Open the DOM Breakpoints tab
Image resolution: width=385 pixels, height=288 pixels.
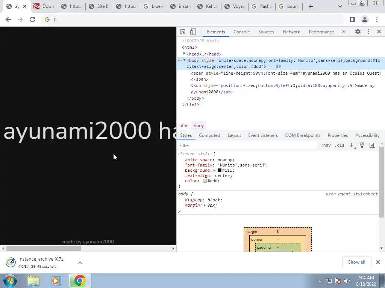tap(303, 135)
